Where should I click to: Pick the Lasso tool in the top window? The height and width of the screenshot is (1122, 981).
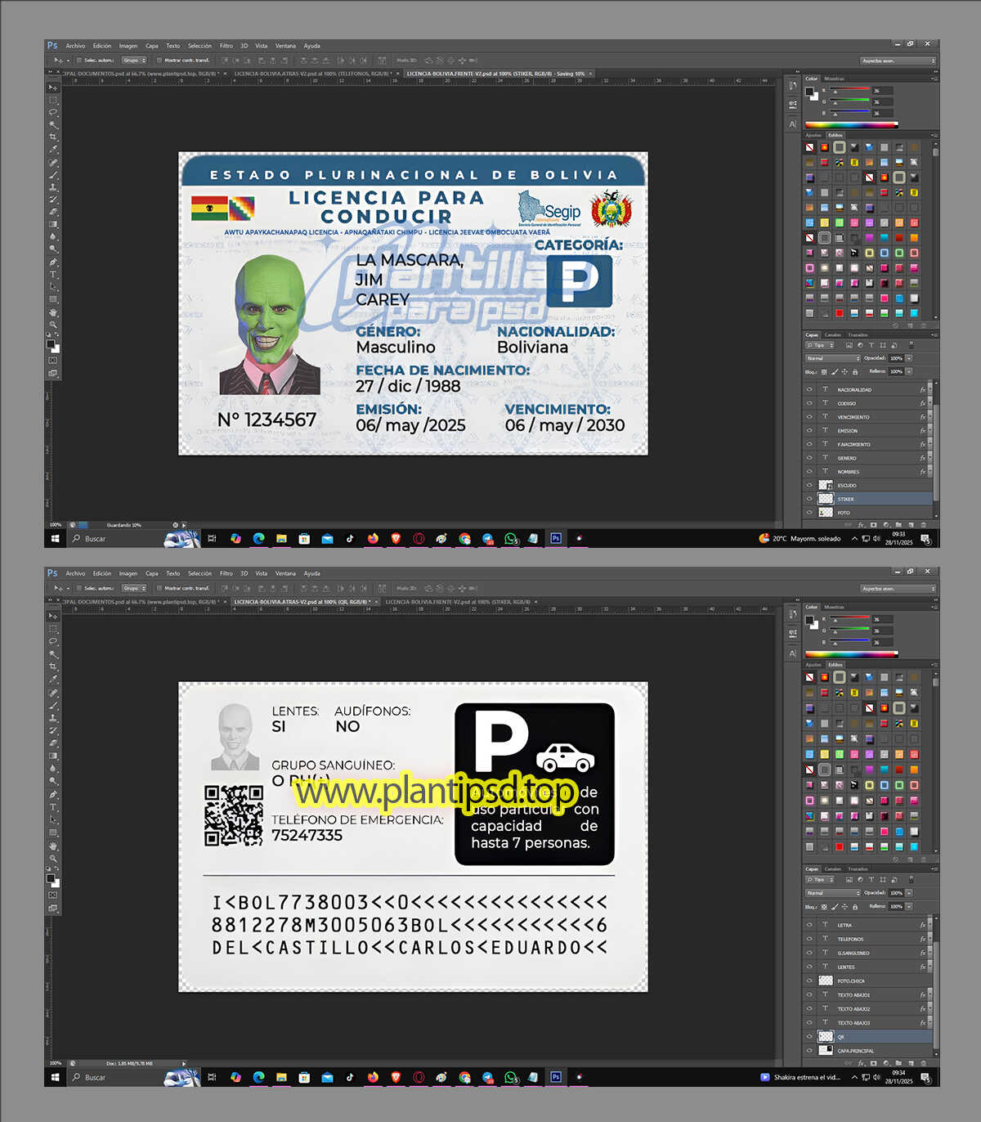[53, 112]
